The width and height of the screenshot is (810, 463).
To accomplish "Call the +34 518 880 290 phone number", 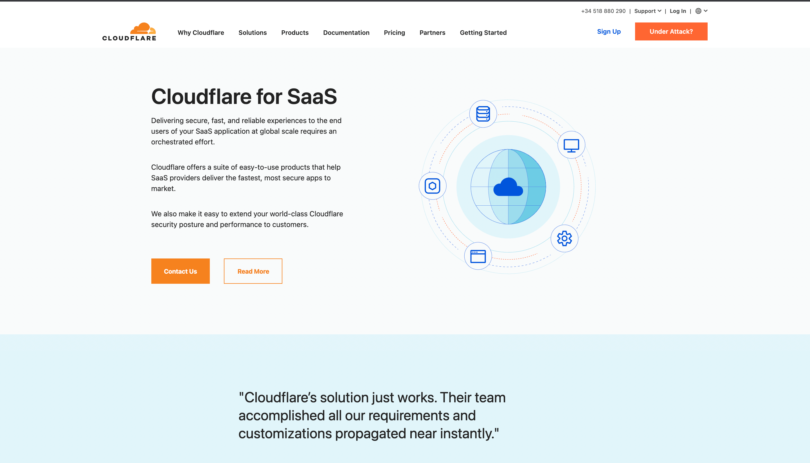I will tap(603, 11).
